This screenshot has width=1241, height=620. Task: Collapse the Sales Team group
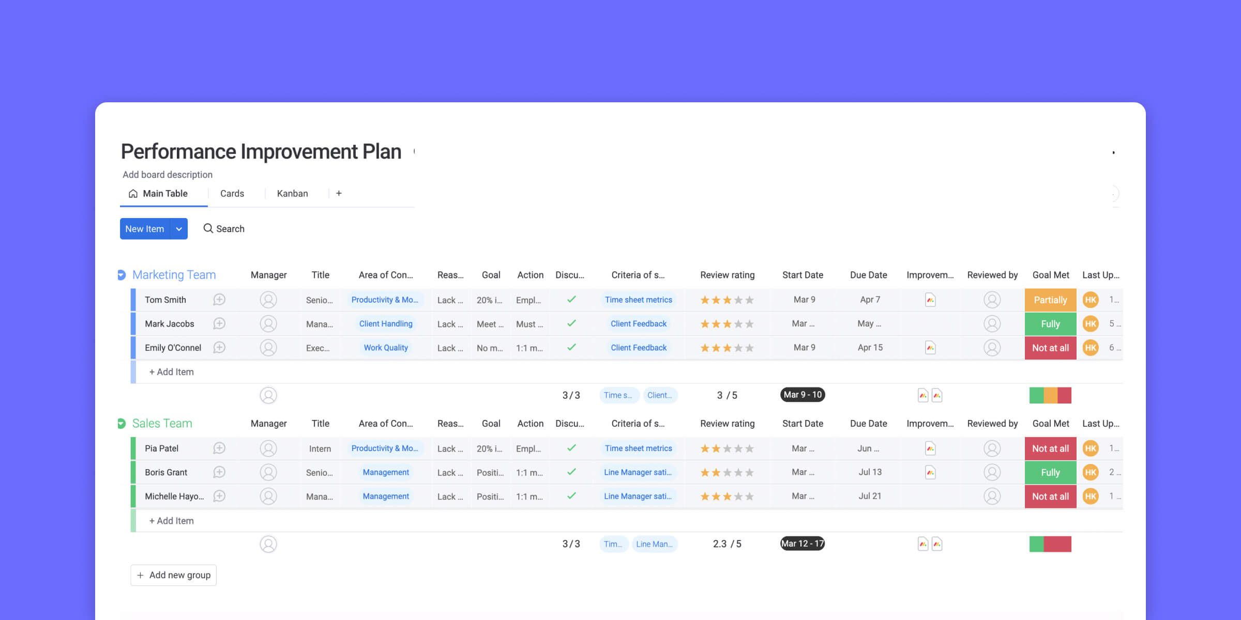click(x=122, y=423)
